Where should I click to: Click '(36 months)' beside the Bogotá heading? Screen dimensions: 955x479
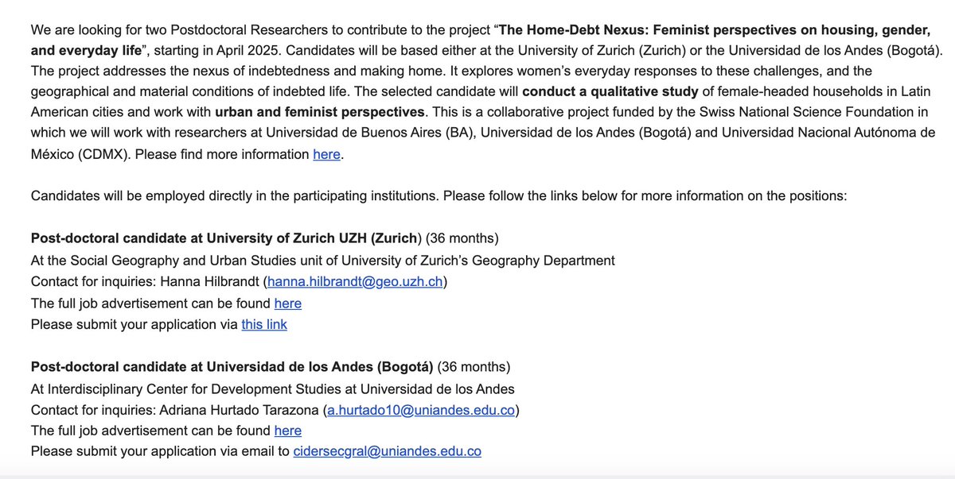pyautogui.click(x=474, y=367)
